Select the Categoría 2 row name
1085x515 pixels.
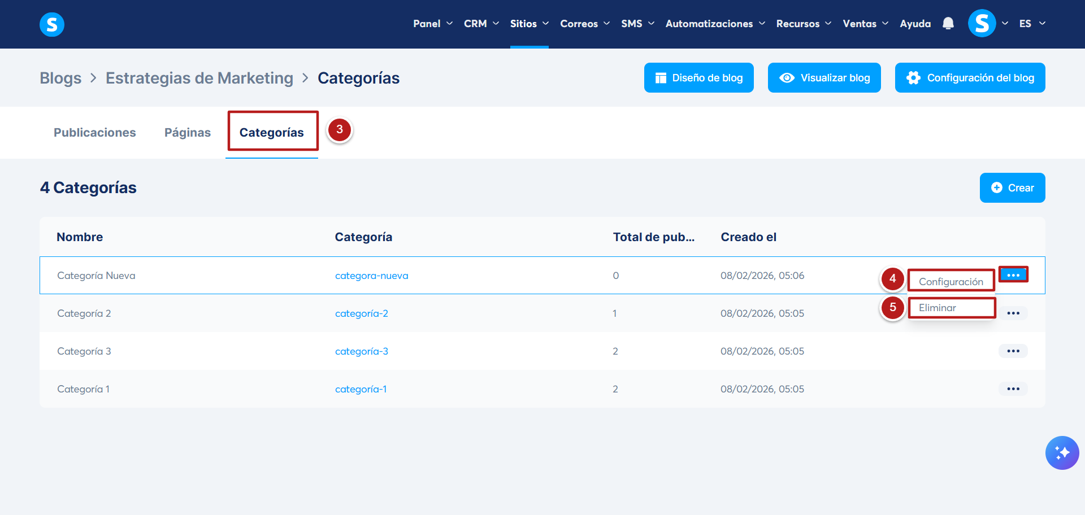[x=84, y=313]
